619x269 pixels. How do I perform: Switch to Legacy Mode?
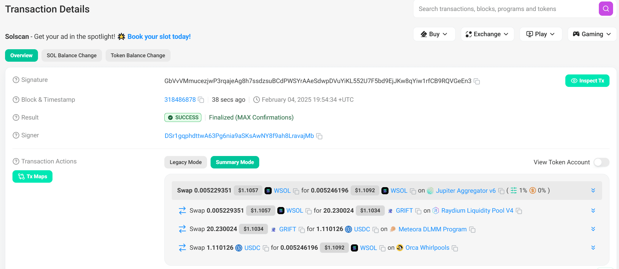185,162
